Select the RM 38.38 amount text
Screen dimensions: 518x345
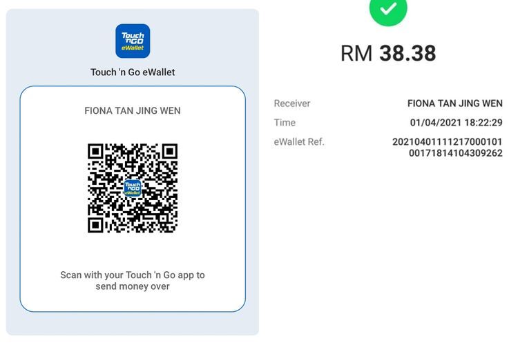pyautogui.click(x=388, y=53)
